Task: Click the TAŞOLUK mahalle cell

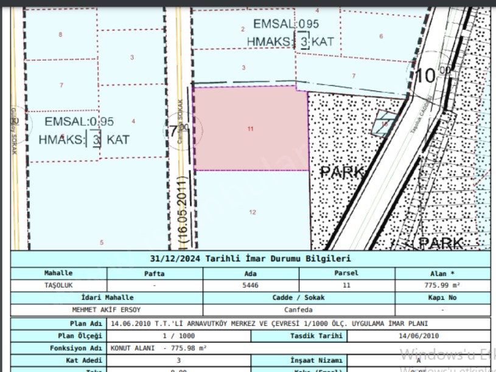Action: (x=58, y=285)
